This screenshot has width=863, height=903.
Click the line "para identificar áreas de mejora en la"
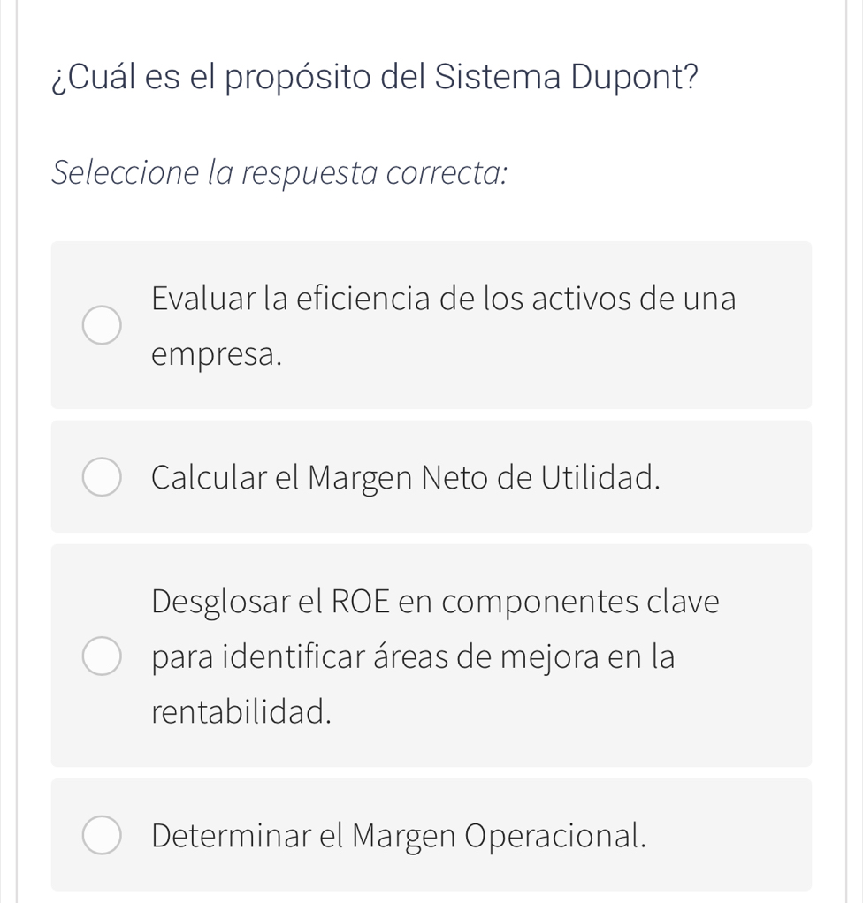pos(413,656)
